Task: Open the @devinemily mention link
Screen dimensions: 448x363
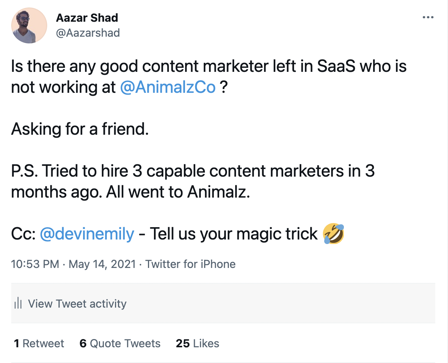Action: click(x=87, y=234)
